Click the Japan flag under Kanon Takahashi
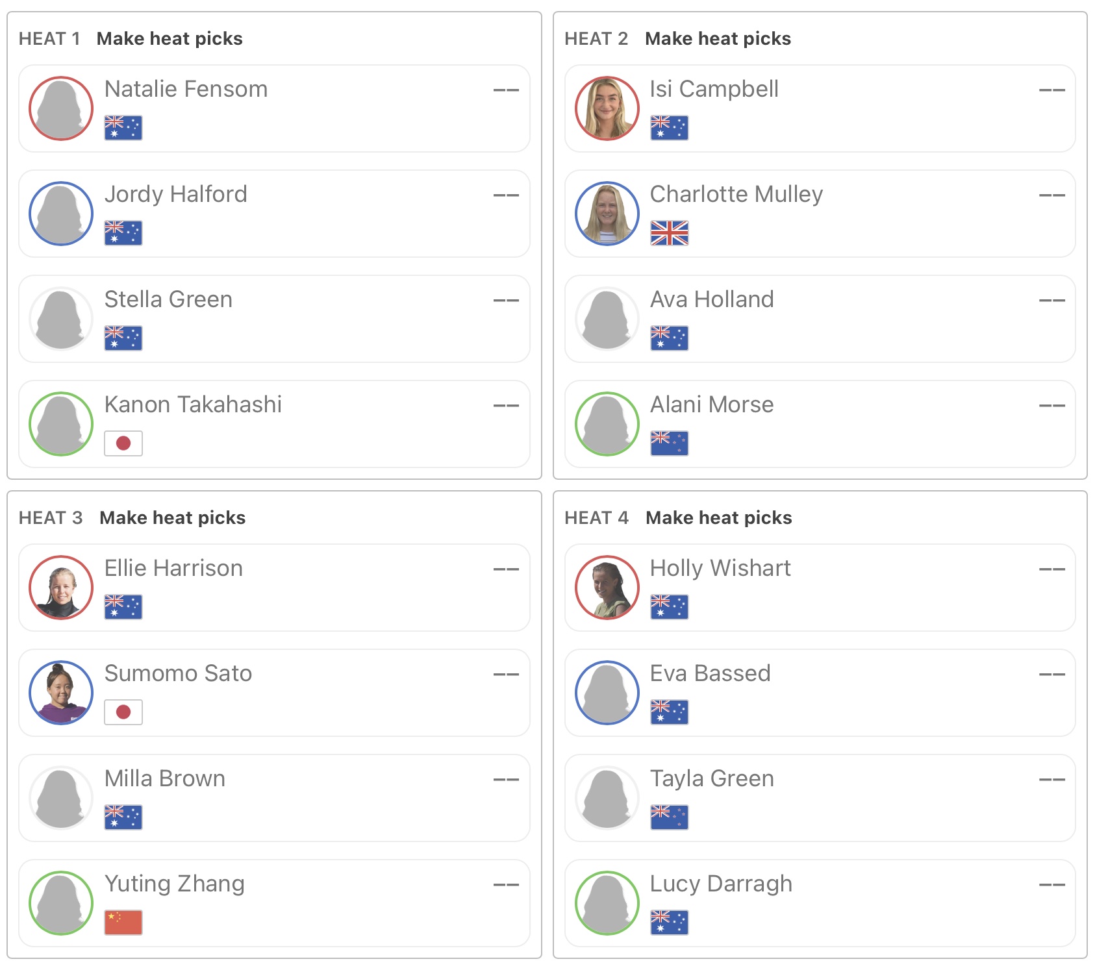Screen dimensions: 1095x970 (123, 443)
